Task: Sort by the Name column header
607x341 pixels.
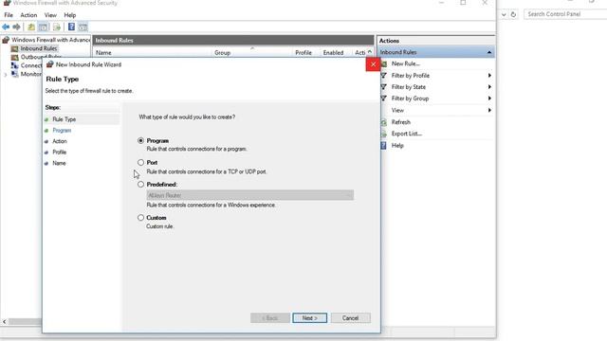Action: coord(103,53)
